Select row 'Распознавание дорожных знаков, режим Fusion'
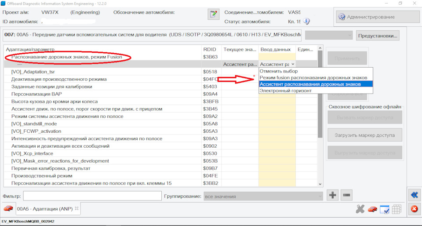422x226 pixels. click(x=160, y=57)
